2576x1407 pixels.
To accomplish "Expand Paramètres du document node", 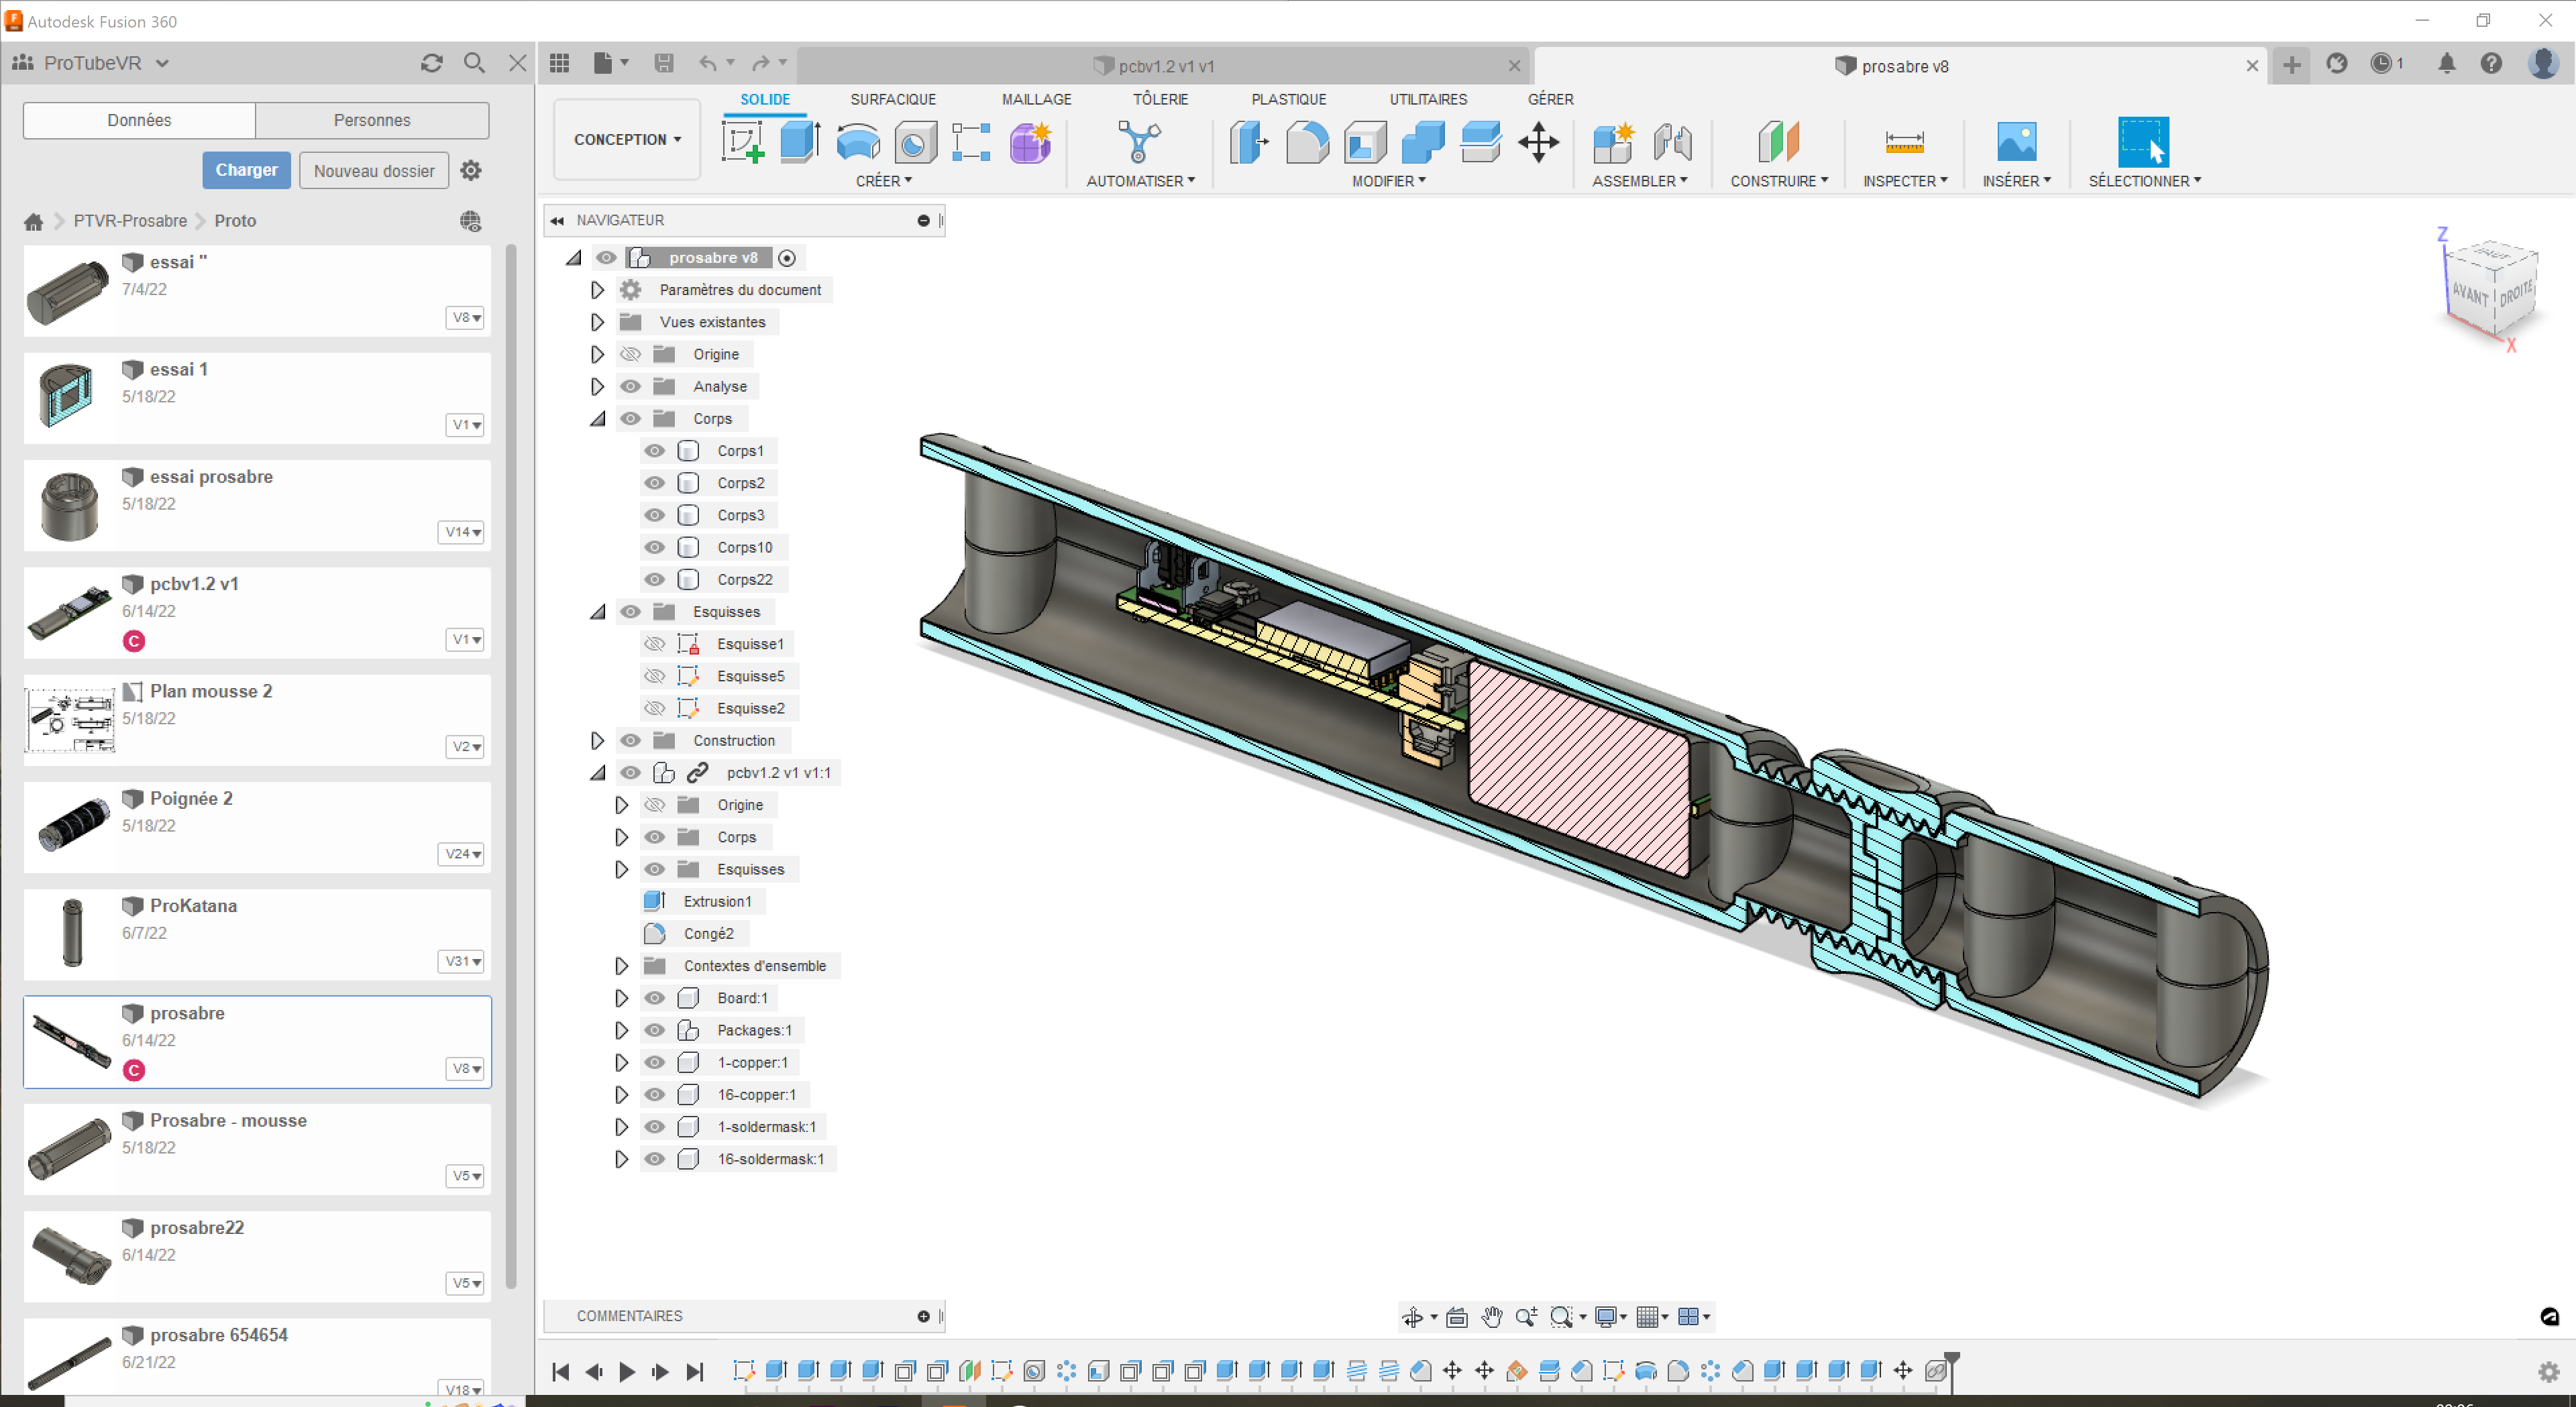I will point(597,290).
